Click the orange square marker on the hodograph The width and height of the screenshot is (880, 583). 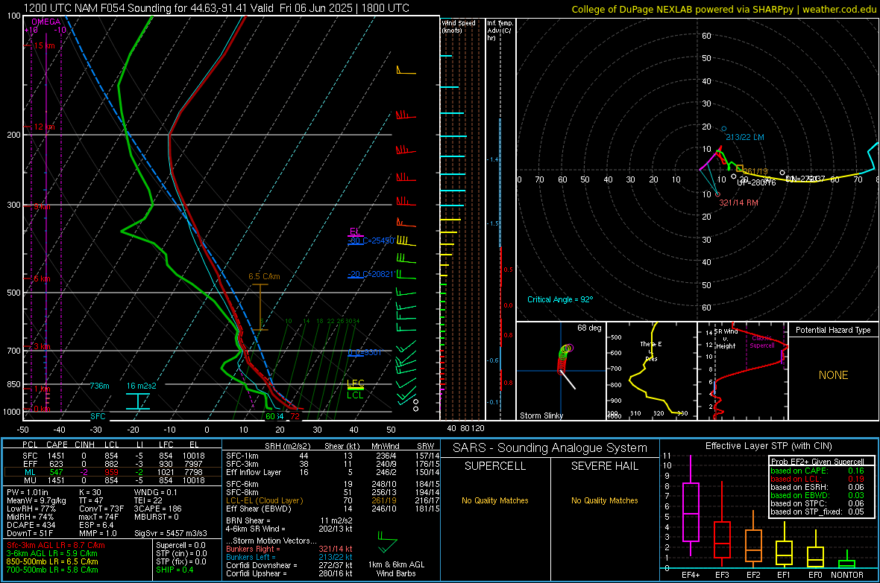tap(740, 168)
